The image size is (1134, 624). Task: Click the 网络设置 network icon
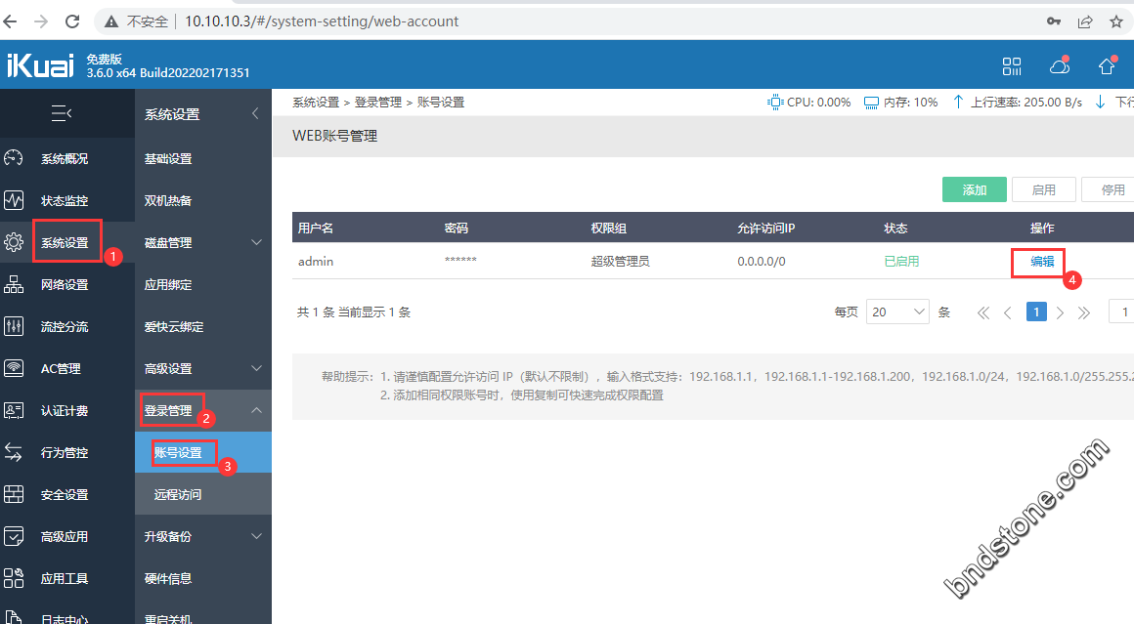[14, 284]
